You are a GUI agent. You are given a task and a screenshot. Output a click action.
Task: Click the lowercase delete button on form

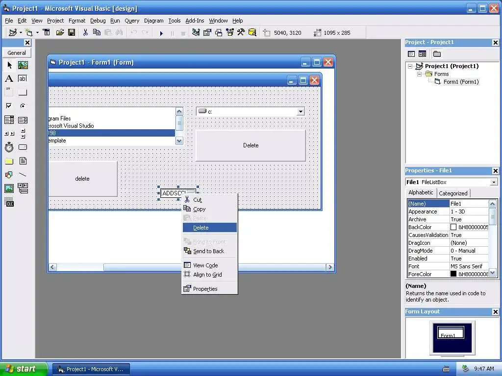(82, 179)
